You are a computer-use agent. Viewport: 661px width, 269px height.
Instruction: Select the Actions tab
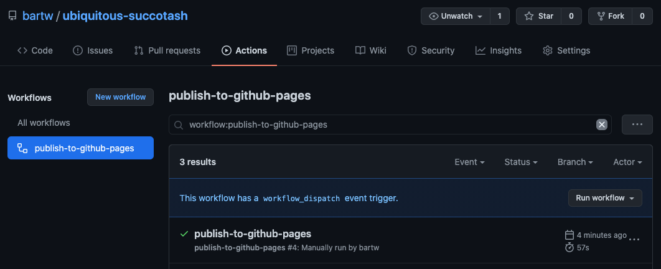click(x=245, y=50)
